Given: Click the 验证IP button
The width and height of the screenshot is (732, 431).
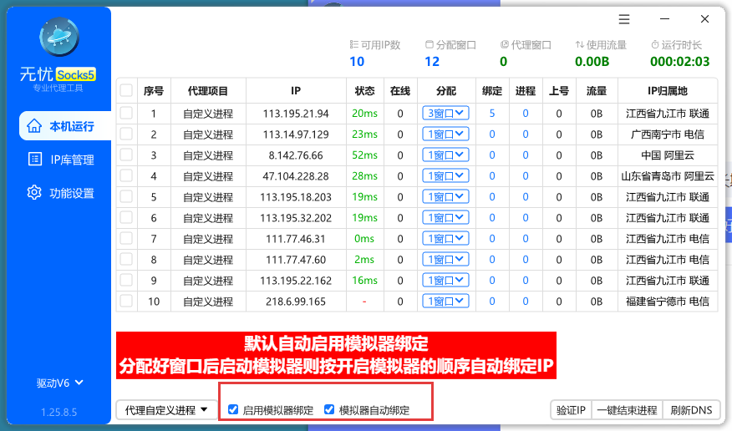Looking at the screenshot, I should pos(571,409).
